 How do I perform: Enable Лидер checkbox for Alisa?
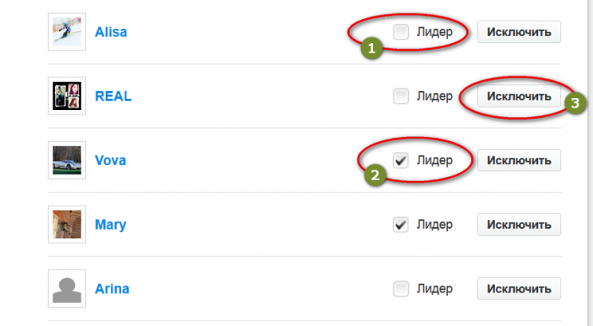point(400,32)
